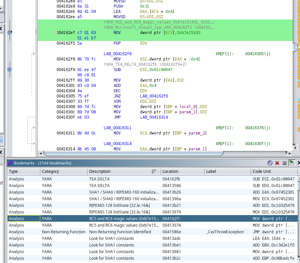
Task: Click label LAB_00416311 in listing
Action: tap(118, 128)
